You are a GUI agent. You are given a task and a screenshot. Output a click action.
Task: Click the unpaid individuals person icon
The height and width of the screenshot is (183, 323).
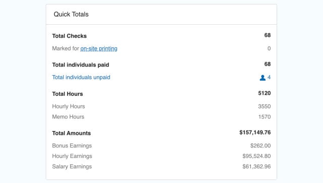pos(262,78)
